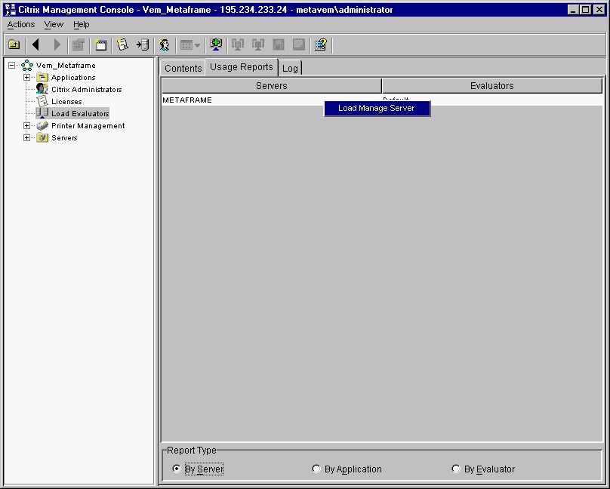Viewport: 610px width, 489px height.
Task: Click the green plus monitor toolbar icon
Action: point(216,45)
